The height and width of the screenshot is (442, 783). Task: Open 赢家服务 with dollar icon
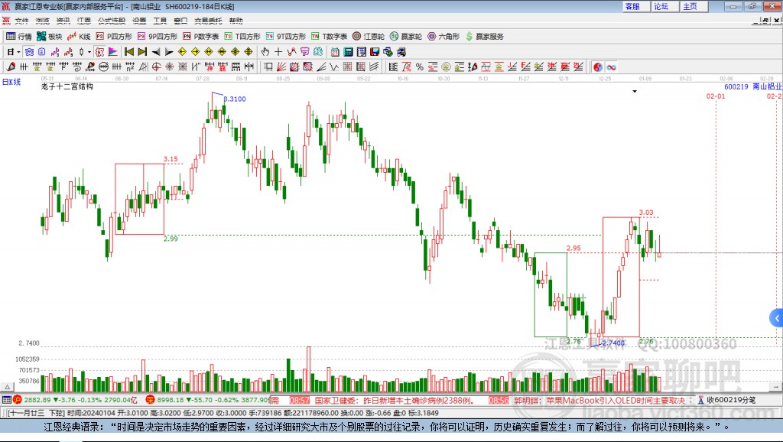click(x=485, y=37)
